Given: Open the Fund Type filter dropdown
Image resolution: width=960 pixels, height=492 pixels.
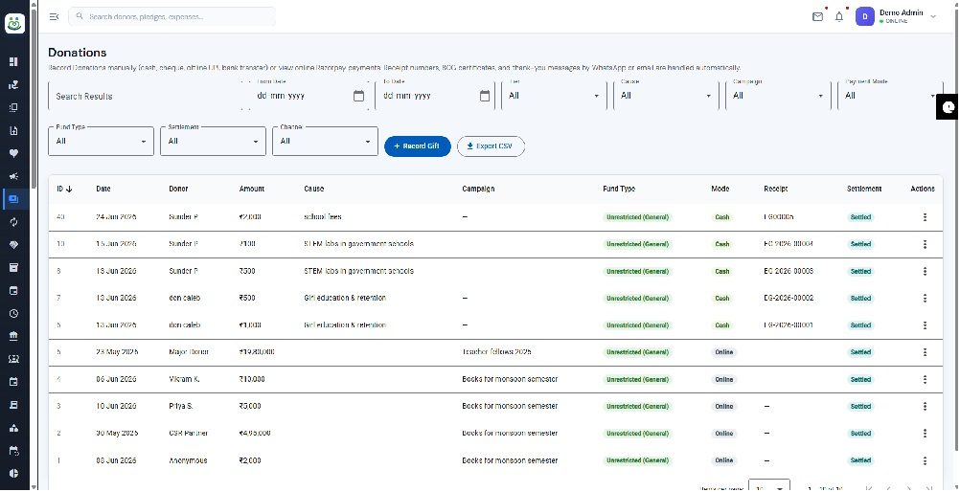Looking at the screenshot, I should pyautogui.click(x=101, y=141).
